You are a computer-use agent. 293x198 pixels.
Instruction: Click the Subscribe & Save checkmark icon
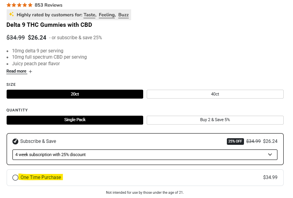click(15, 141)
